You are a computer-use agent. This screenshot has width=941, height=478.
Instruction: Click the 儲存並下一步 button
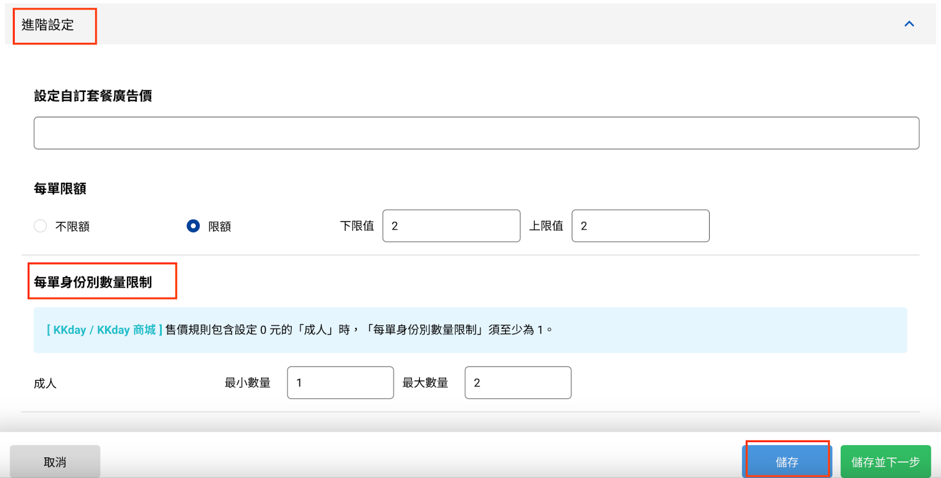(x=886, y=462)
